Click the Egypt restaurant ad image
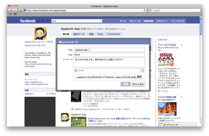This screenshot has width=209, height=136. click(167, 109)
